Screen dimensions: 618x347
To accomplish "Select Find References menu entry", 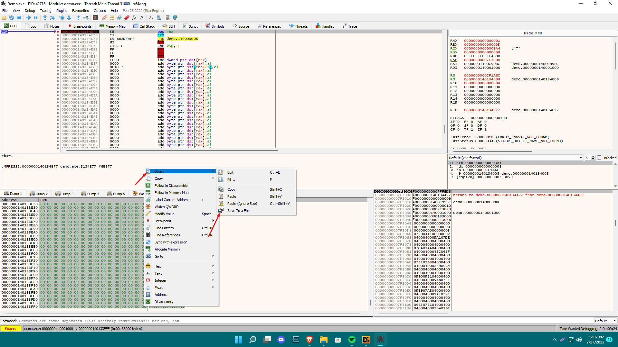I will point(182,235).
